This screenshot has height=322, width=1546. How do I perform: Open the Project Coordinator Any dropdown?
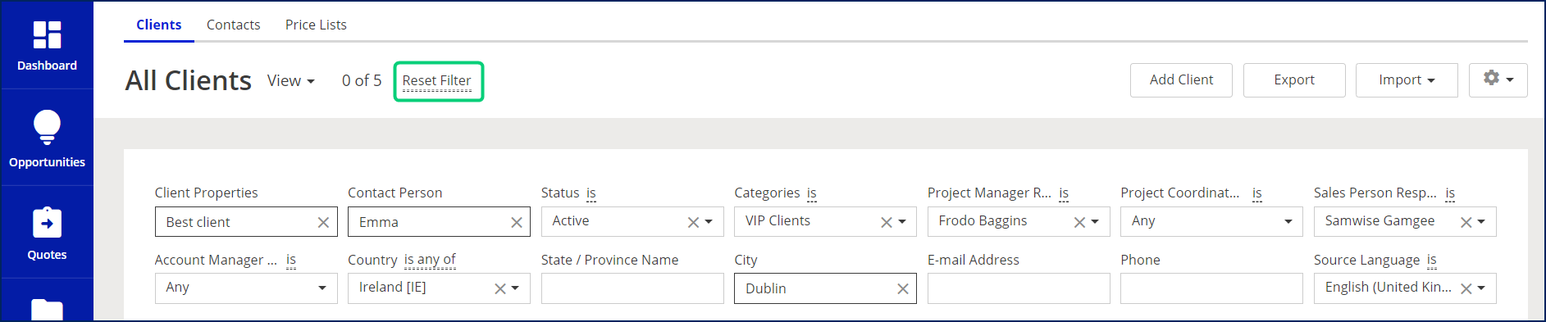(1211, 221)
